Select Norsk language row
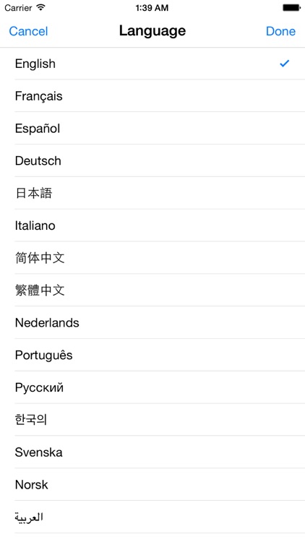 152,485
